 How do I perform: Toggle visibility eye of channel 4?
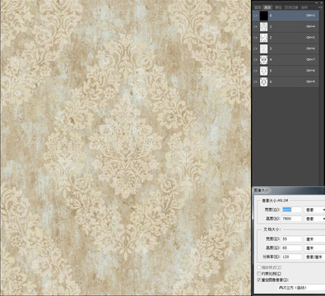pyautogui.click(x=256, y=60)
